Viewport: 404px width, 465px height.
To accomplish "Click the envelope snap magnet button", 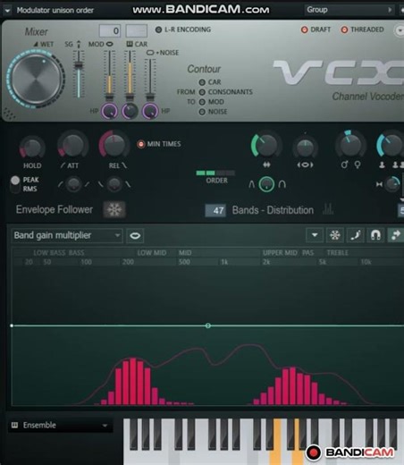I will click(x=375, y=235).
